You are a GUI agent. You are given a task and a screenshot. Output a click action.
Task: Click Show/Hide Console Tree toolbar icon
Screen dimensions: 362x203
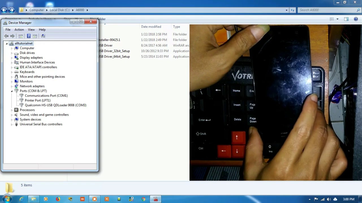(x=21, y=36)
